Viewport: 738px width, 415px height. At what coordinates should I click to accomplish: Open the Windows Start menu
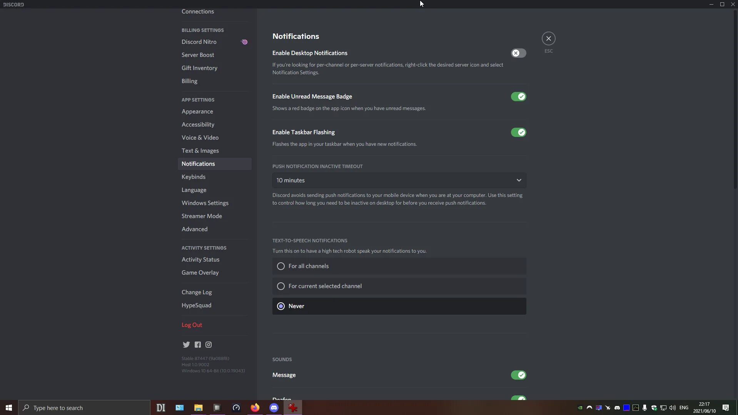(9, 408)
